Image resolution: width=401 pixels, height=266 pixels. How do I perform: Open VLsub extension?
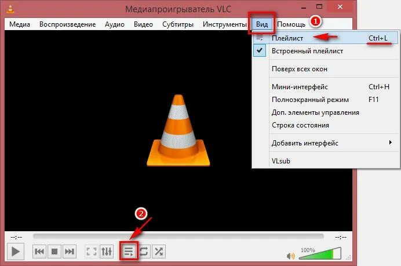point(326,161)
